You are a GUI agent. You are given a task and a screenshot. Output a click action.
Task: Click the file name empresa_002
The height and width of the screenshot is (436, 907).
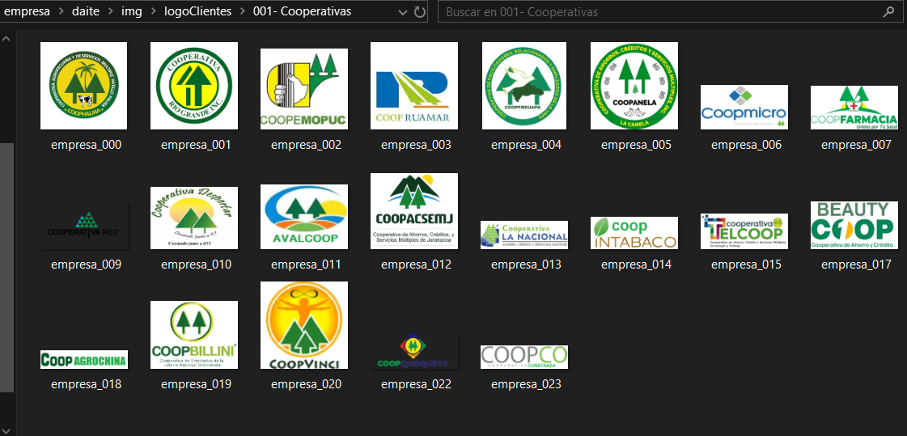(307, 145)
